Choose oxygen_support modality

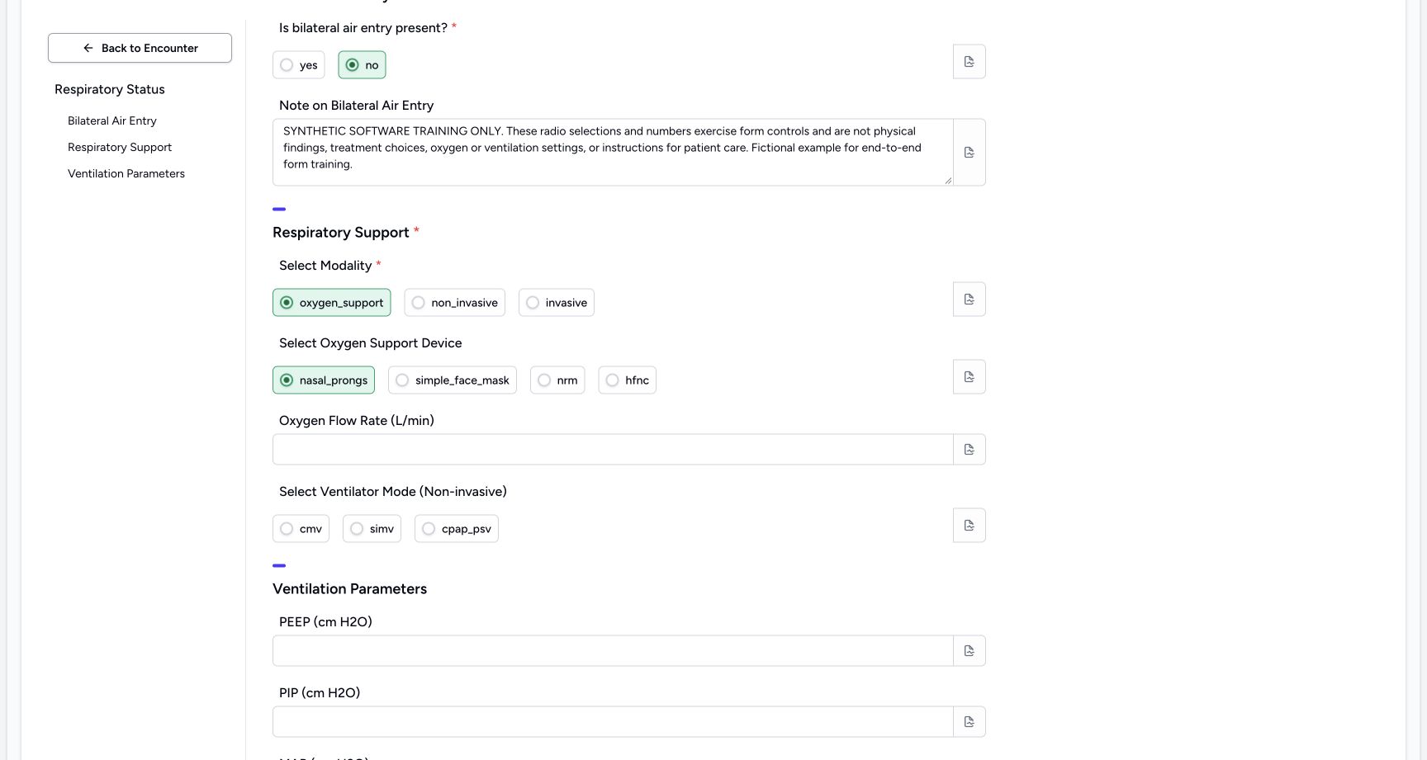pos(331,303)
